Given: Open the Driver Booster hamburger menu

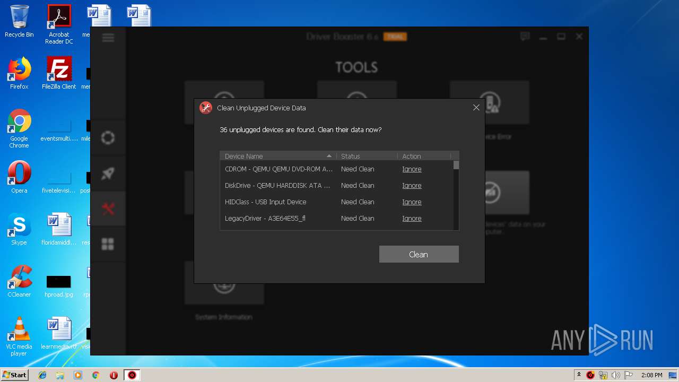Looking at the screenshot, I should (108, 37).
